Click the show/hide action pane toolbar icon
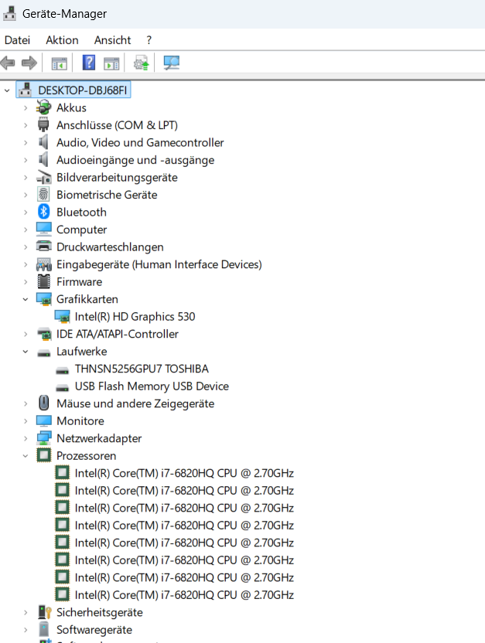The width and height of the screenshot is (485, 643). (111, 63)
